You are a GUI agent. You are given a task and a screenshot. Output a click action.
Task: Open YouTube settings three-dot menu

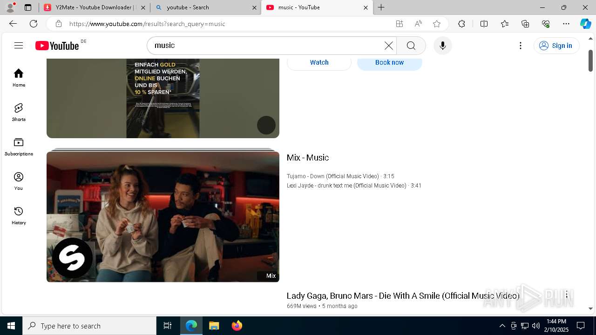tap(521, 46)
